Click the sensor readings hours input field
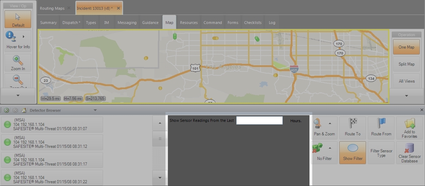Image resolution: width=425 pixels, height=186 pixels. click(260, 120)
